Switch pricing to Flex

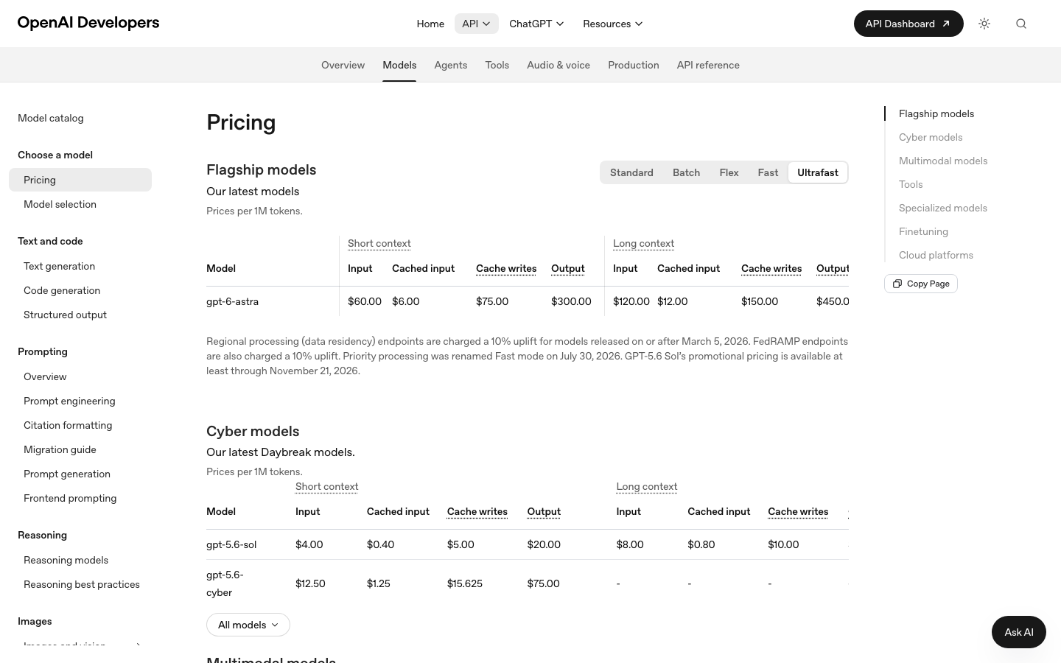coord(729,172)
